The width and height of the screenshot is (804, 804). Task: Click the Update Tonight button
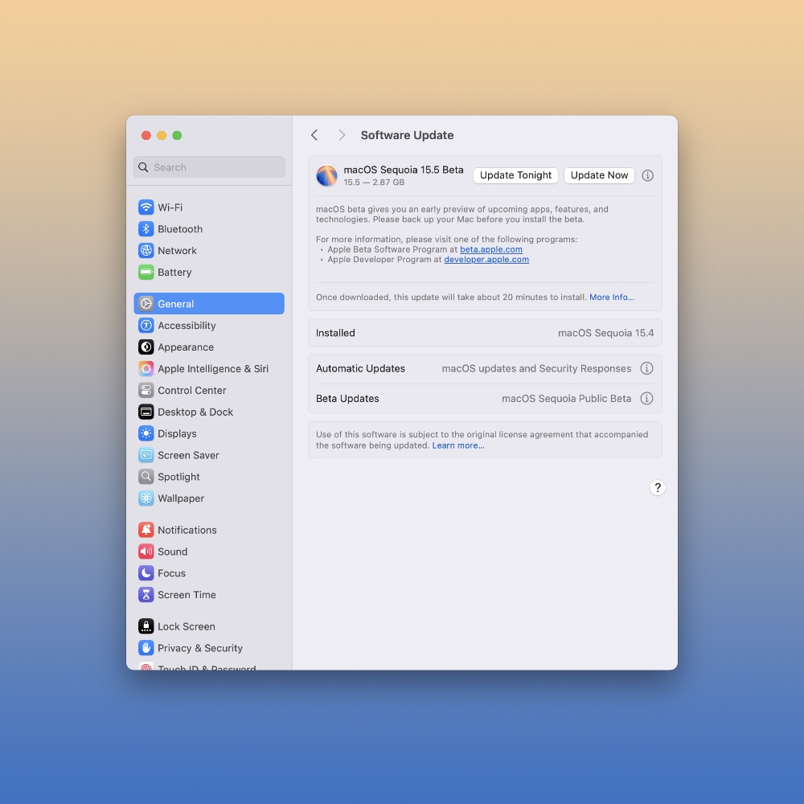(515, 175)
